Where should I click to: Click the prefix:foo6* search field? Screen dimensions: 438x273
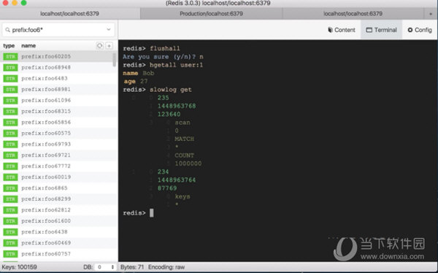click(x=58, y=30)
